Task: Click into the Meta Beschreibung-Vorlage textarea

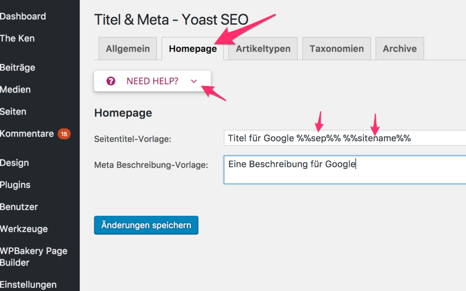Action: (x=344, y=170)
